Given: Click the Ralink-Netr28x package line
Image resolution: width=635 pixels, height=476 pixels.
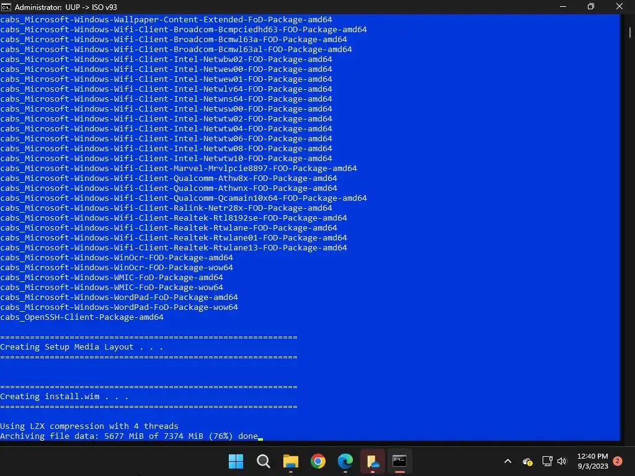Looking at the screenshot, I should (x=166, y=208).
